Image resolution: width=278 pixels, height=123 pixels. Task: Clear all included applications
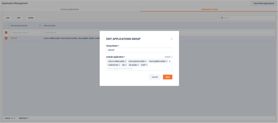170,61
